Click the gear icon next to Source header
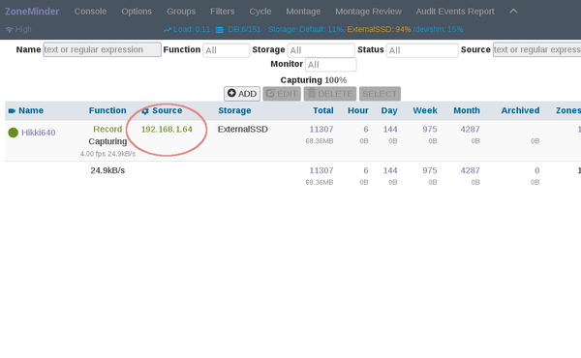Viewport: 581px width, 358px height. 145,111
